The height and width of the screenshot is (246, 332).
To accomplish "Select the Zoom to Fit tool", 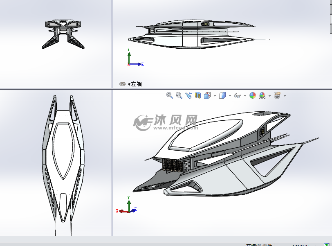I will coord(168,95).
